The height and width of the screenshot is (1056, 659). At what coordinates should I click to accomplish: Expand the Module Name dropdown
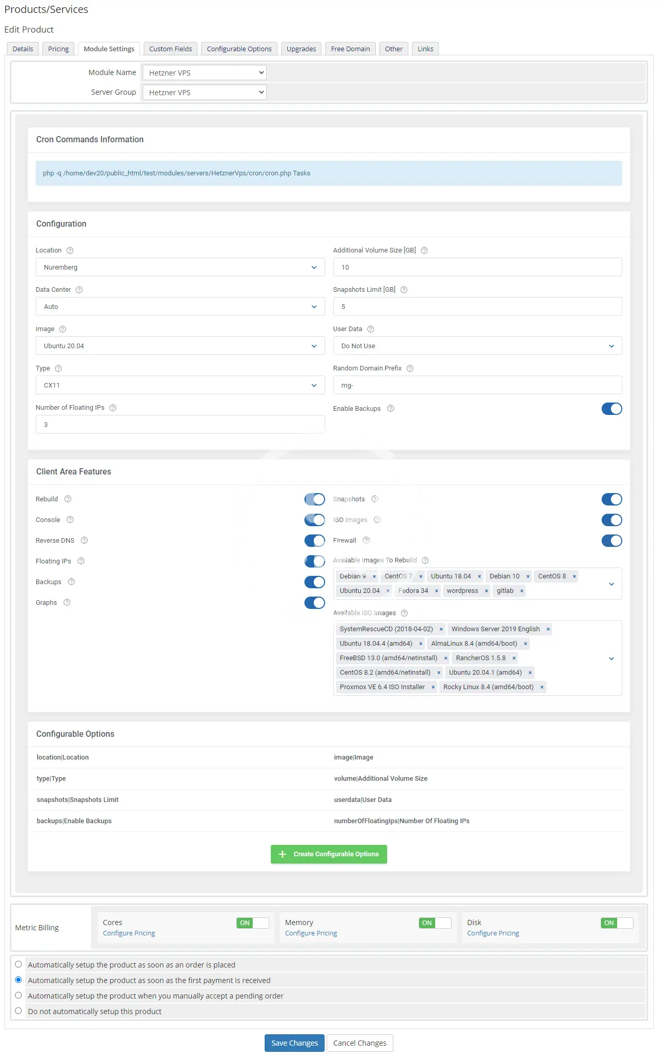coord(204,73)
